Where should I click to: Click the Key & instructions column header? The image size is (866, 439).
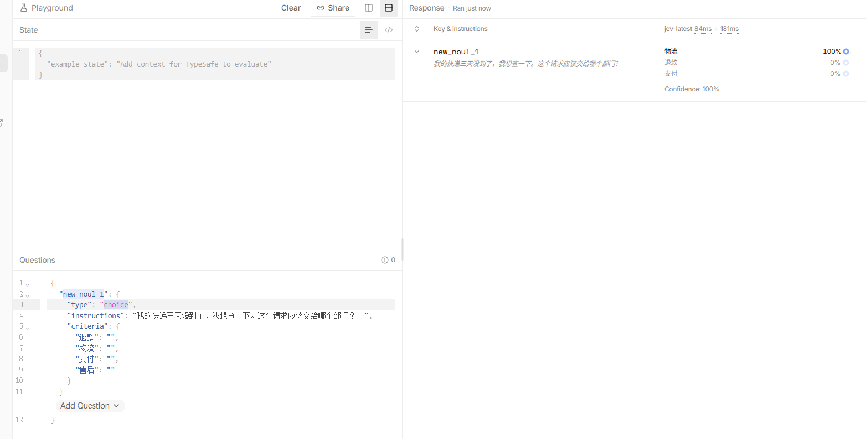(x=461, y=29)
